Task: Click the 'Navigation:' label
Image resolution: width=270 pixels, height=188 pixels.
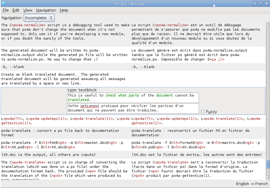Action: (12, 18)
